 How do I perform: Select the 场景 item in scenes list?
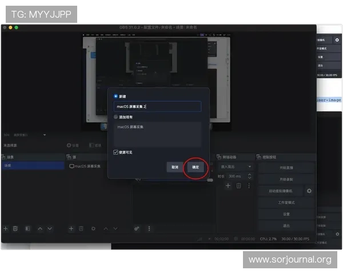tap(33, 166)
